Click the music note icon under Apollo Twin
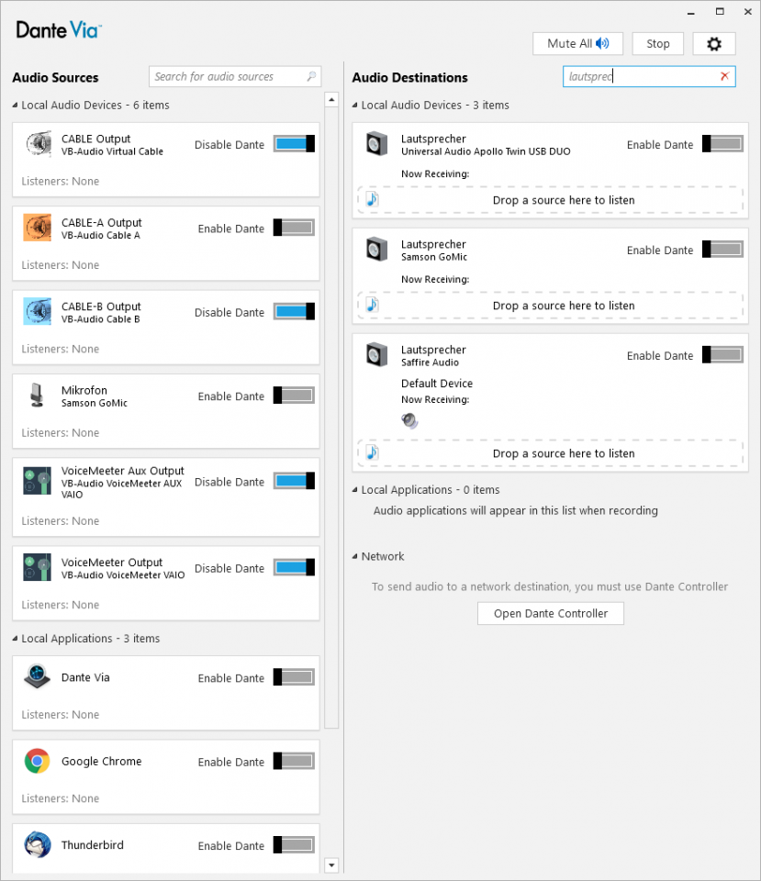Image resolution: width=761 pixels, height=881 pixels. (372, 199)
